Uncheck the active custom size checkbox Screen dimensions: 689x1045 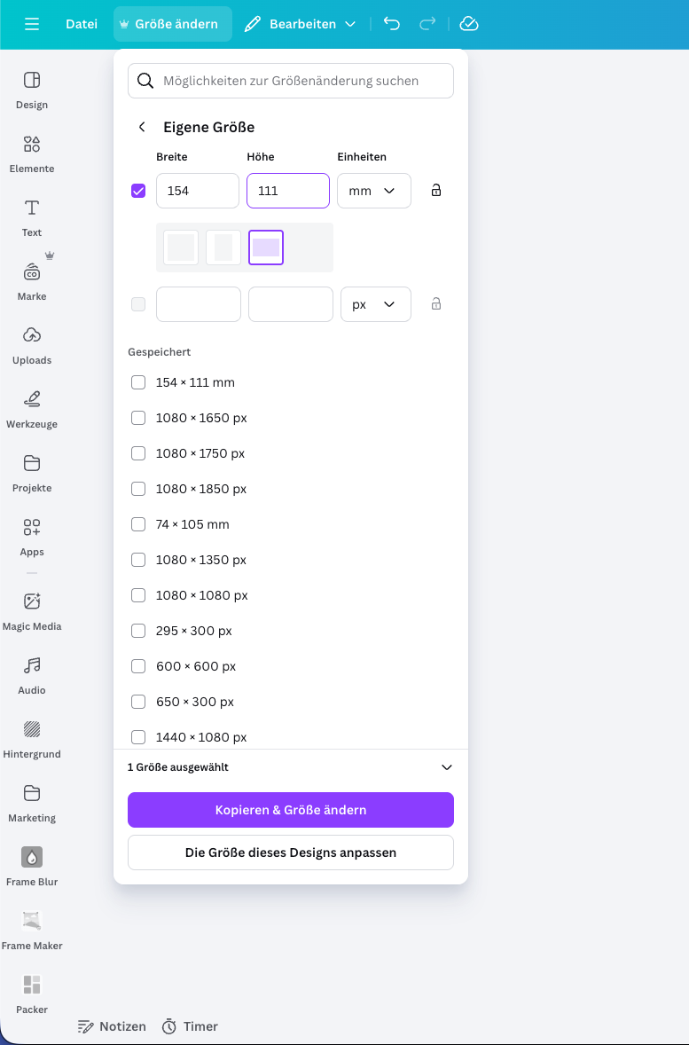(138, 190)
